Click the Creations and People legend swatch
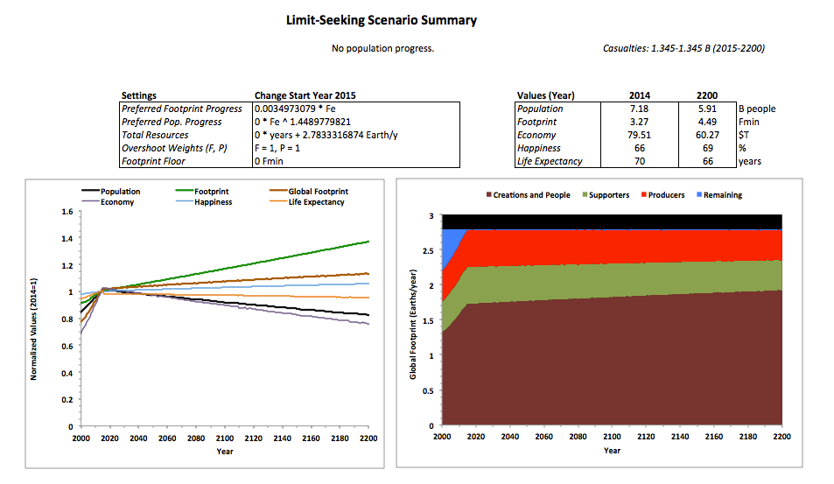This screenshot has height=484, width=834. click(488, 195)
